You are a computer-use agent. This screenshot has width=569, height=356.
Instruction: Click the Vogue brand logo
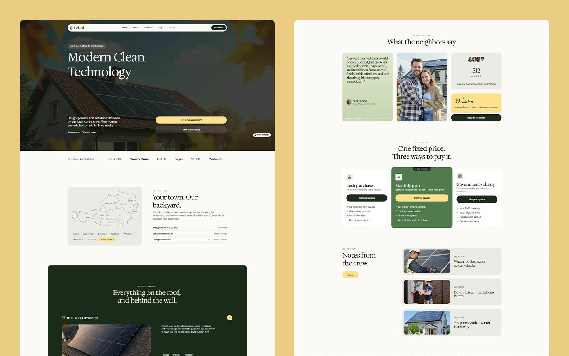point(179,159)
